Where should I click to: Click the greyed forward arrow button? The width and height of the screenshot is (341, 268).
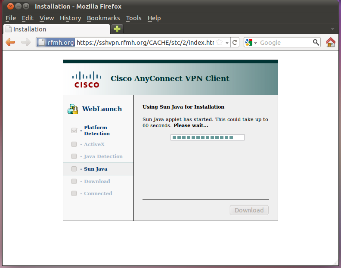(26, 42)
